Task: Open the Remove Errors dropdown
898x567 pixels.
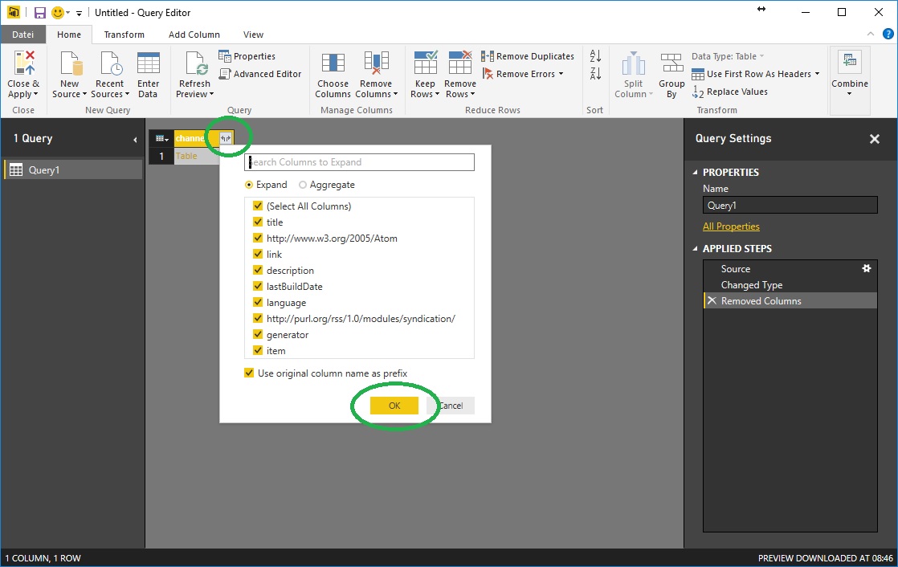Action: [x=561, y=74]
